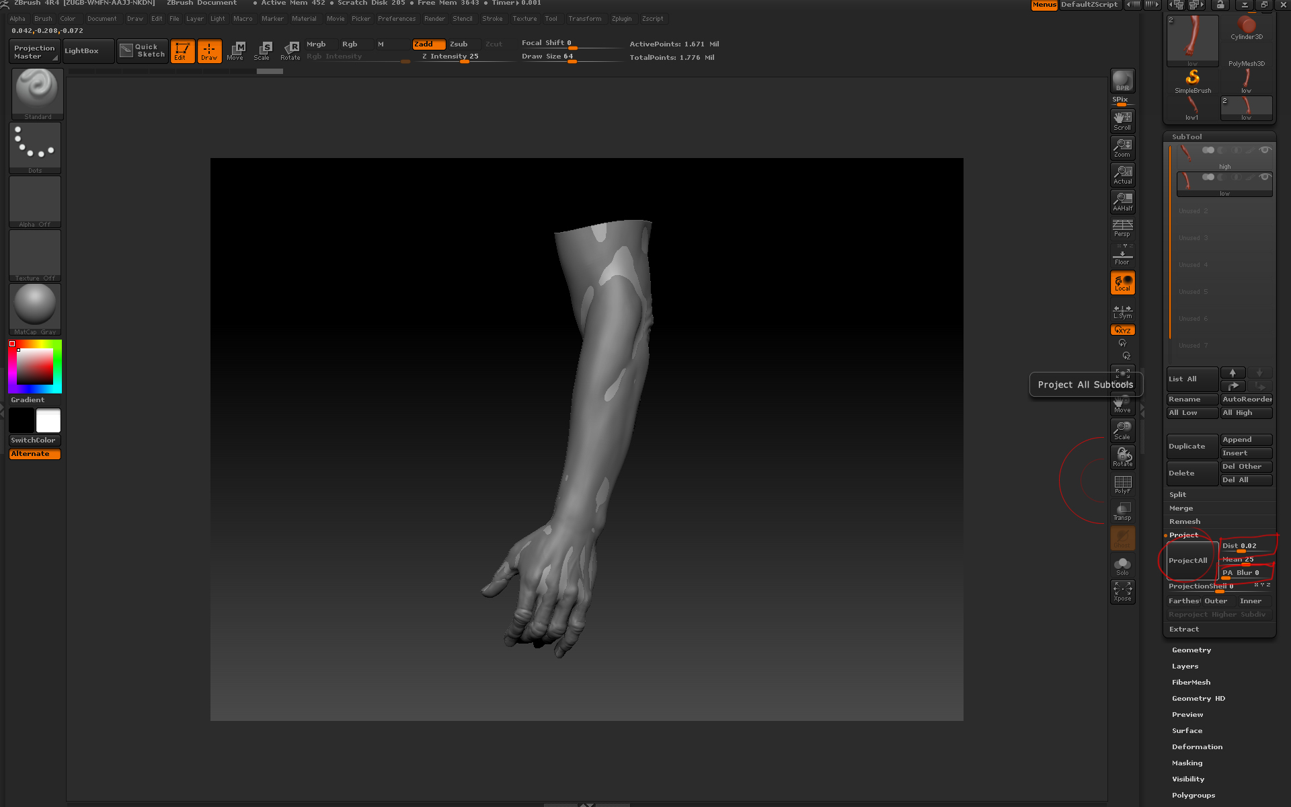Pick a color from the gradient color picker

click(x=34, y=367)
